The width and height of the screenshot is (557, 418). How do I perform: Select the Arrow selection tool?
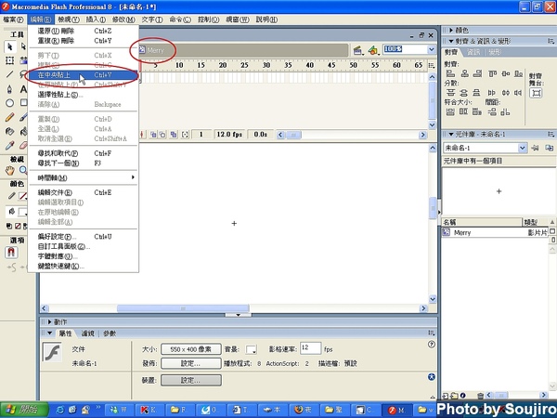(x=9, y=46)
